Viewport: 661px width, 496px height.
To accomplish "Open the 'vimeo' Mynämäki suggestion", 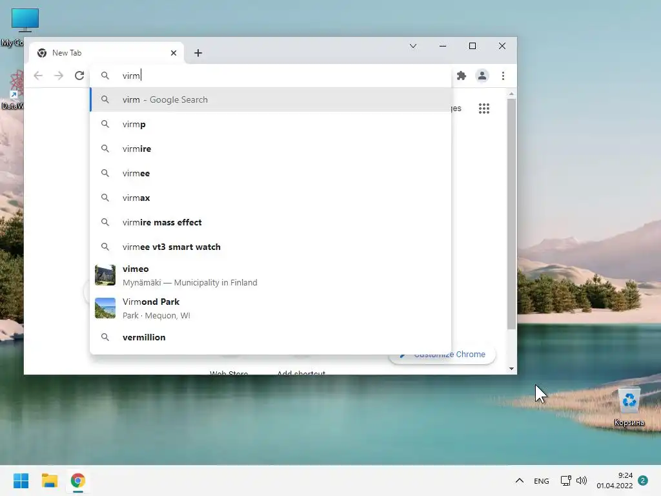I will coord(270,275).
